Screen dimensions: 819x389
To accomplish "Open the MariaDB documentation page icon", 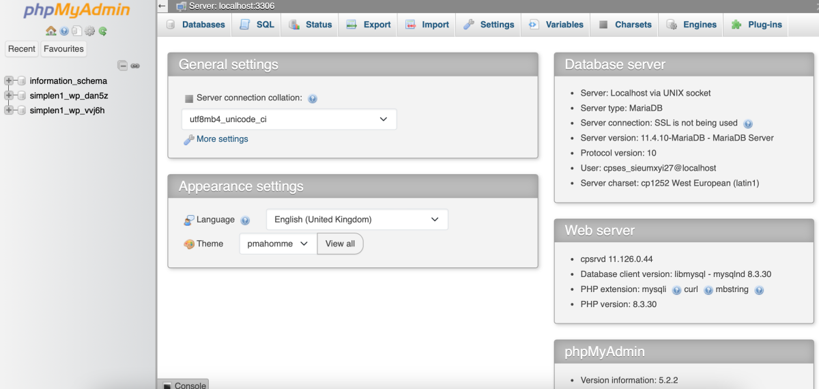I will click(x=76, y=31).
